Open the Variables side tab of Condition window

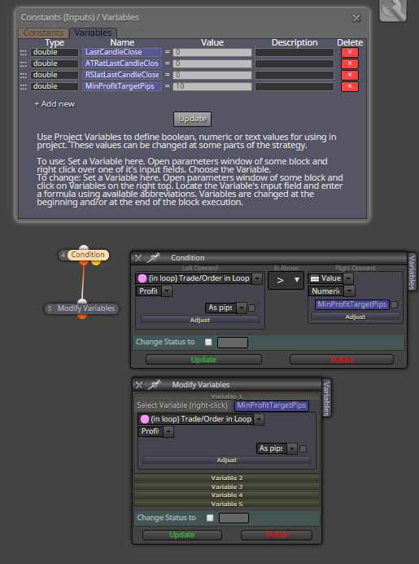point(412,271)
